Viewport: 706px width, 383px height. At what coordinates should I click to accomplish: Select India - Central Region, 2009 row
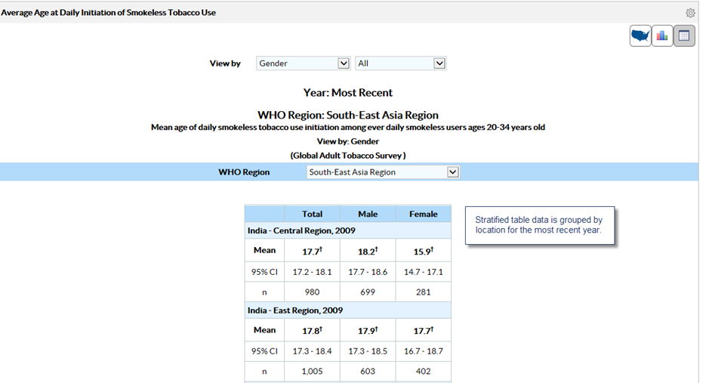(301, 230)
